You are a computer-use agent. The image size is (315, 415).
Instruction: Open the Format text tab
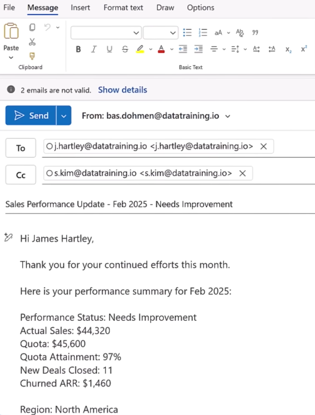click(123, 8)
